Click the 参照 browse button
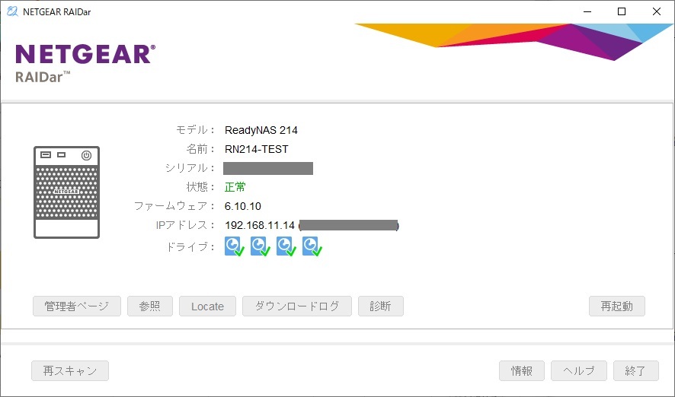 coord(150,306)
